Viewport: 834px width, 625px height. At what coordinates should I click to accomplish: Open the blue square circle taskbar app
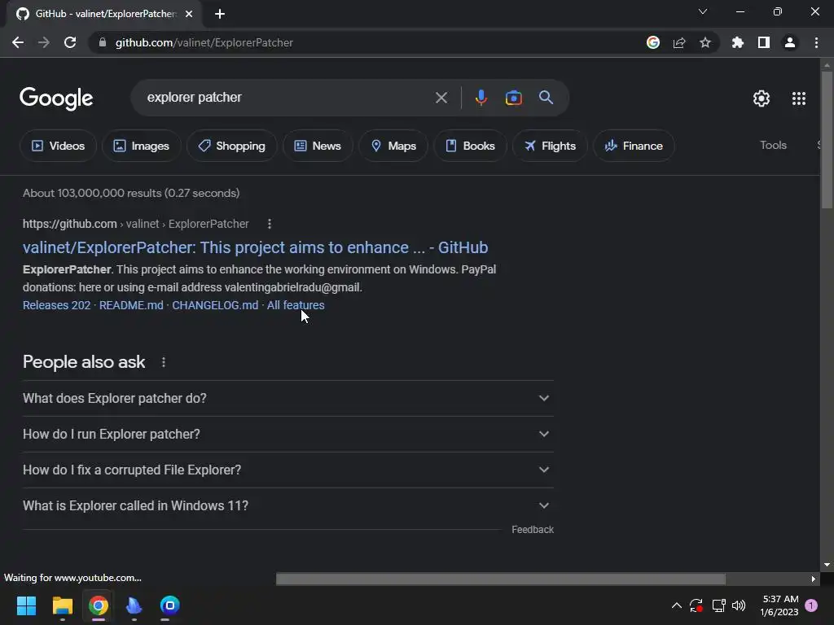pos(169,605)
